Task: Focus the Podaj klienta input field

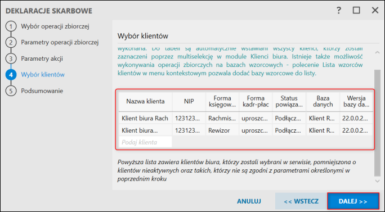Action: [145, 142]
